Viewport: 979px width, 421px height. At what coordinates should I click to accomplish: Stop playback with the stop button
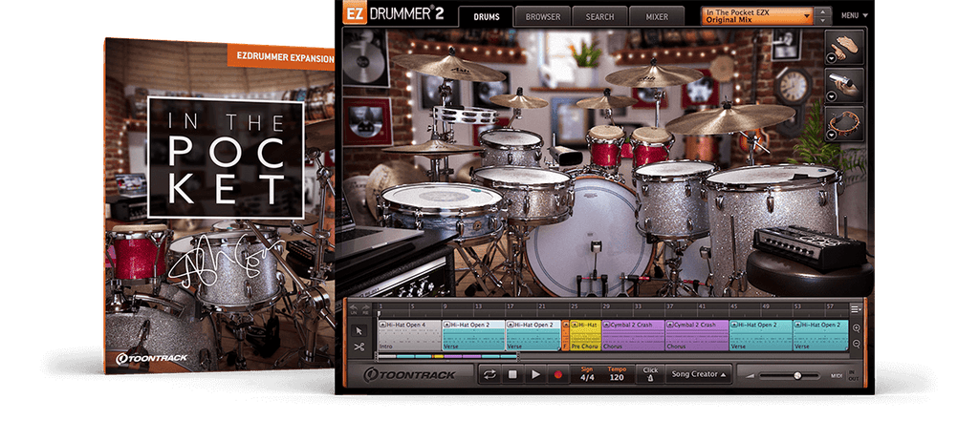(512, 375)
